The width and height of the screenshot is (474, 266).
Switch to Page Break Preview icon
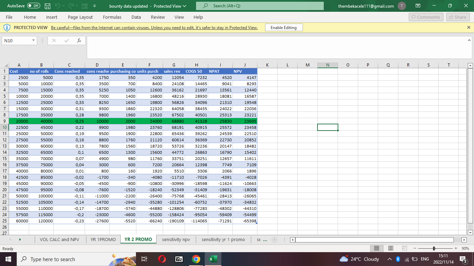[404, 248]
